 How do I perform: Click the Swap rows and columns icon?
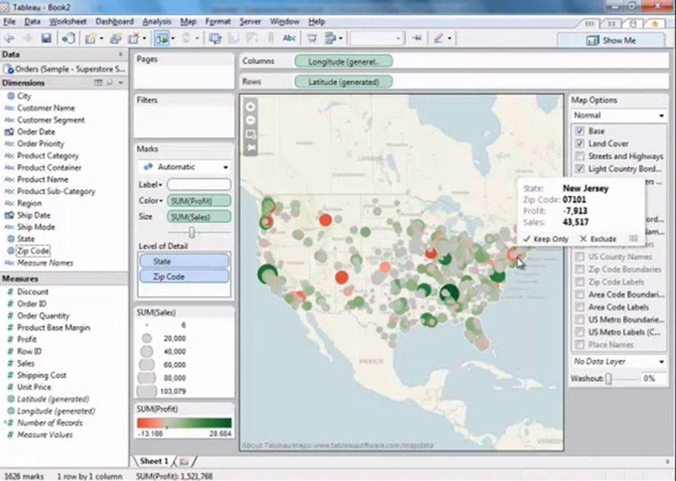coord(215,39)
